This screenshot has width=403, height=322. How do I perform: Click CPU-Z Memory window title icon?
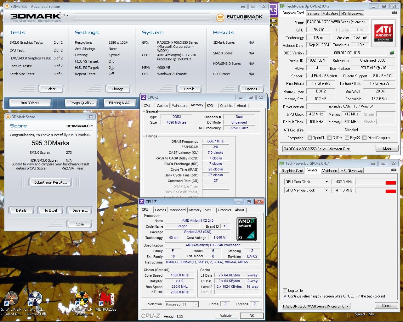point(144,97)
